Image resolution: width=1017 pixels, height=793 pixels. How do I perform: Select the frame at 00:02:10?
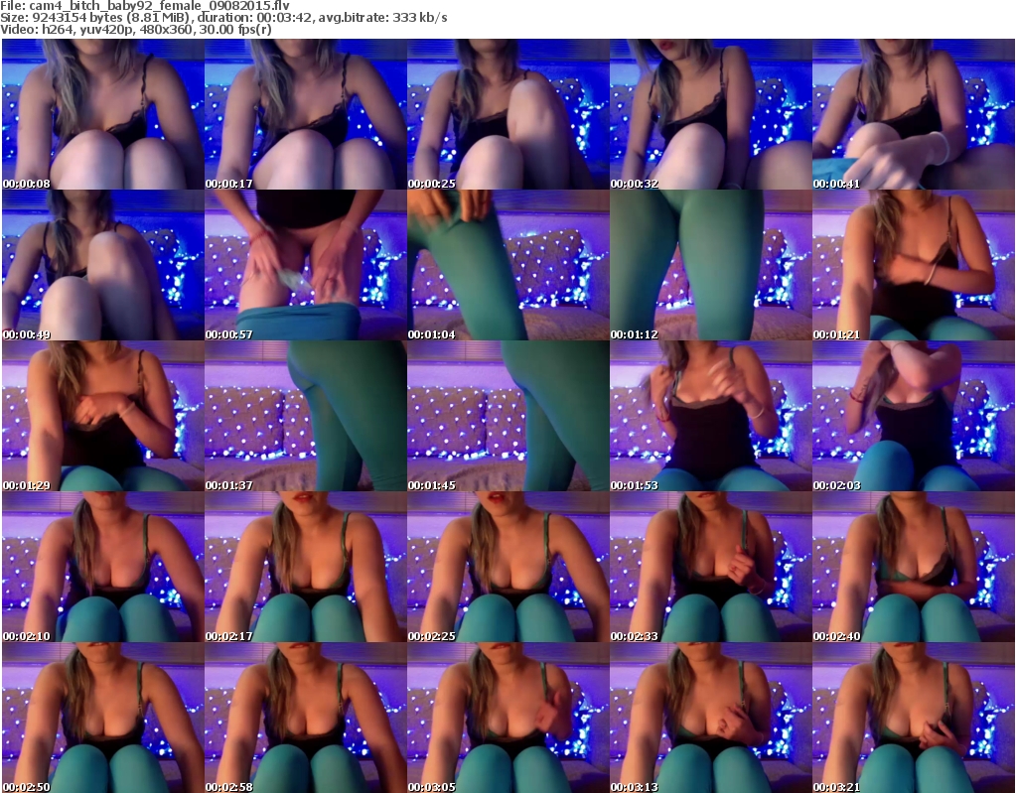click(x=103, y=567)
